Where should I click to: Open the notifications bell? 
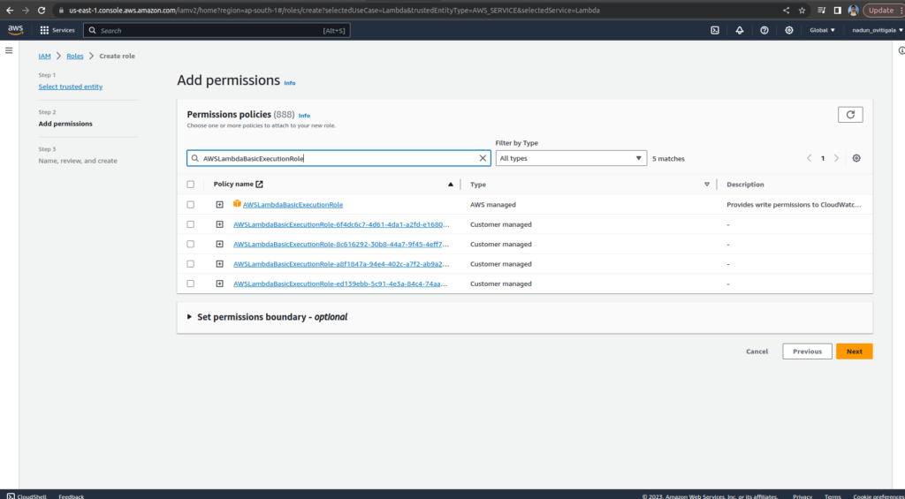740,30
